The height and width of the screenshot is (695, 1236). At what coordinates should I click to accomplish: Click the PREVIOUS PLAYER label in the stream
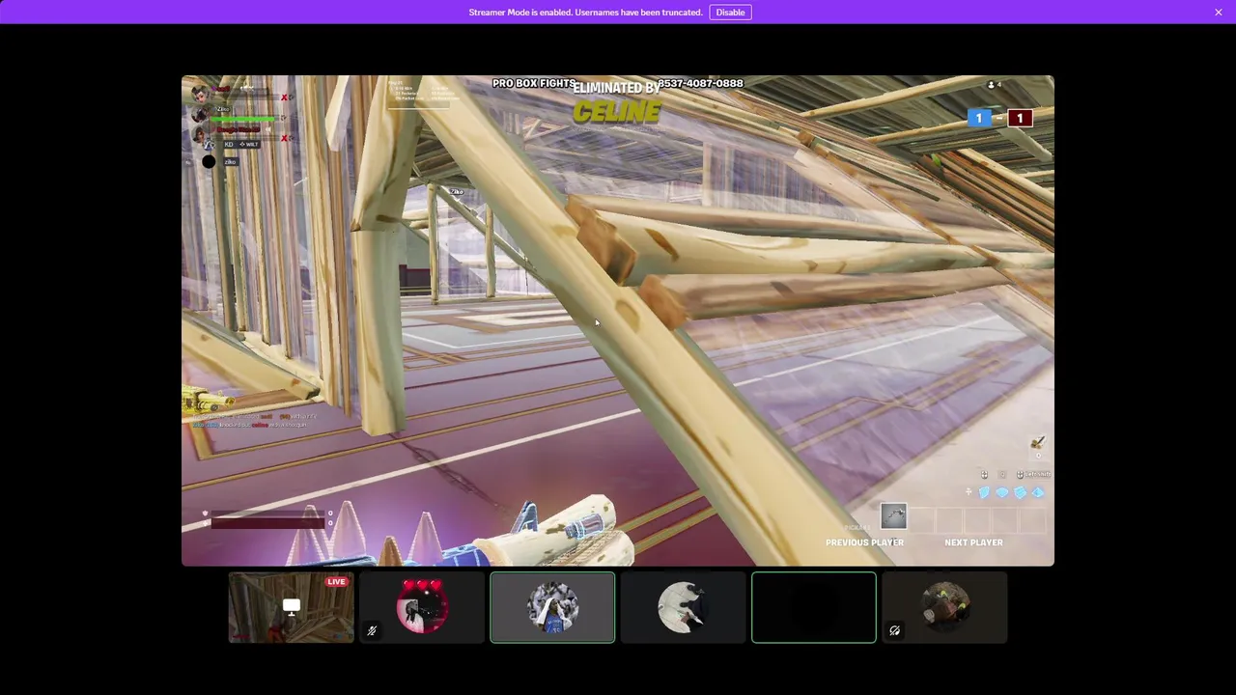click(x=864, y=542)
